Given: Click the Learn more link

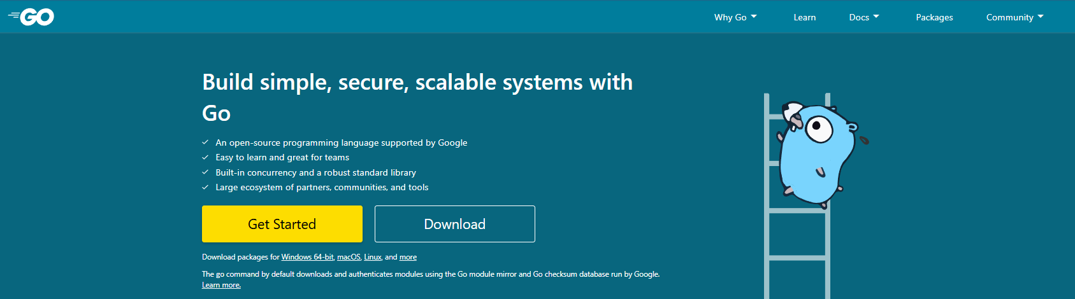Looking at the screenshot, I should (x=221, y=285).
